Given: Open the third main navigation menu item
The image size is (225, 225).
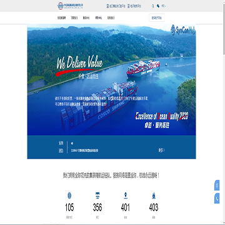Looking at the screenshot, I should [86, 18].
